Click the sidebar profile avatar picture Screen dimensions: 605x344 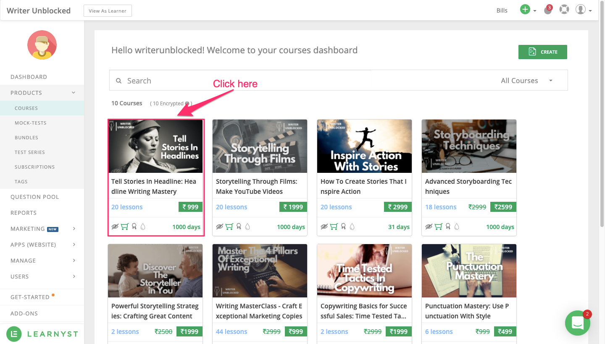(42, 45)
